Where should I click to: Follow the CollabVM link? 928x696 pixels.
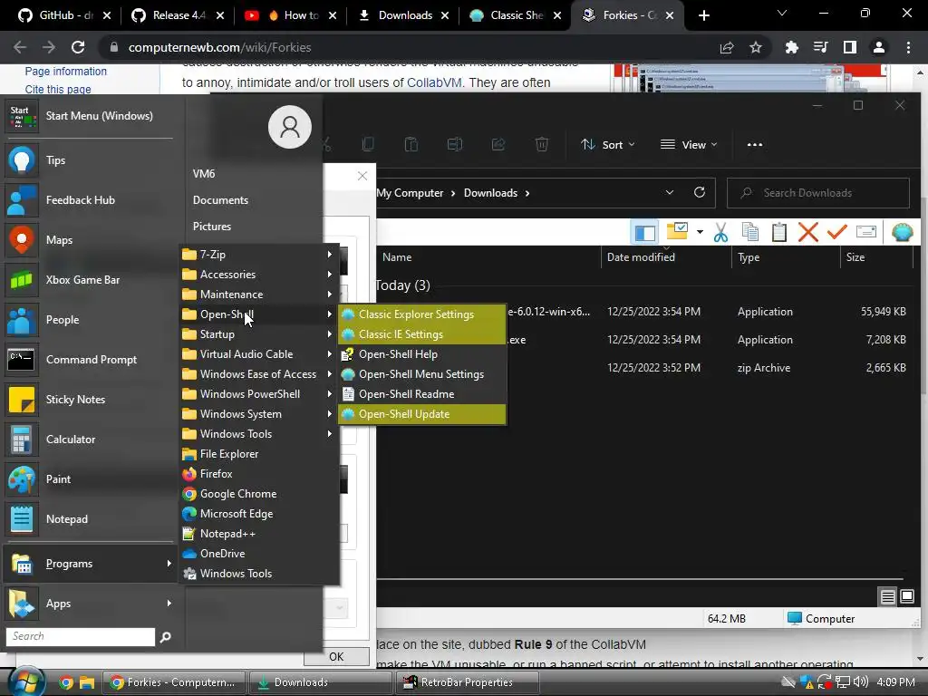(x=434, y=82)
